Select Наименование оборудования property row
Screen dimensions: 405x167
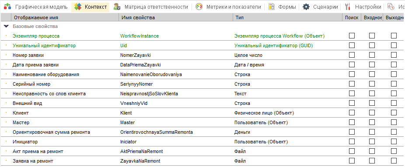point(202,74)
